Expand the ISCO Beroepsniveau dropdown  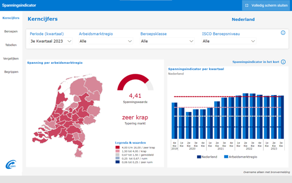coord(229,41)
